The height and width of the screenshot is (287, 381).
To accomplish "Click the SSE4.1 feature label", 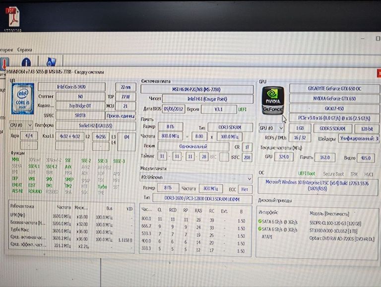I will [34, 166].
